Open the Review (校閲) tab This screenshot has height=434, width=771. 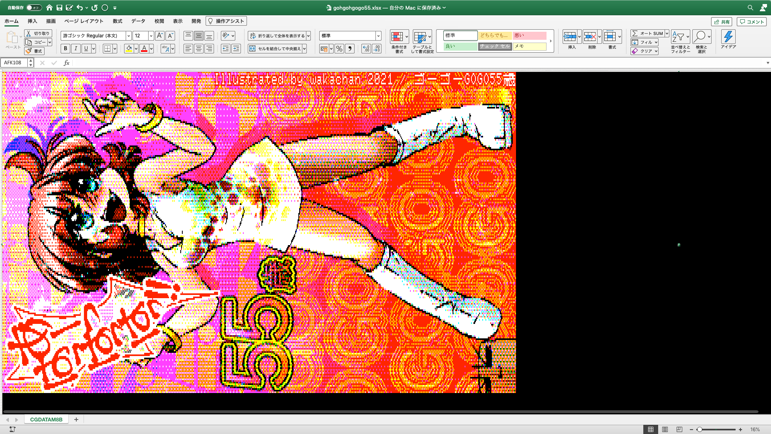tap(159, 21)
